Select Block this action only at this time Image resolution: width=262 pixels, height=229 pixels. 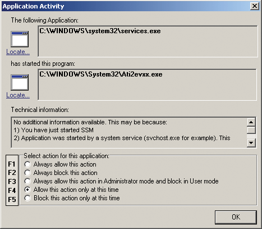click(x=27, y=198)
